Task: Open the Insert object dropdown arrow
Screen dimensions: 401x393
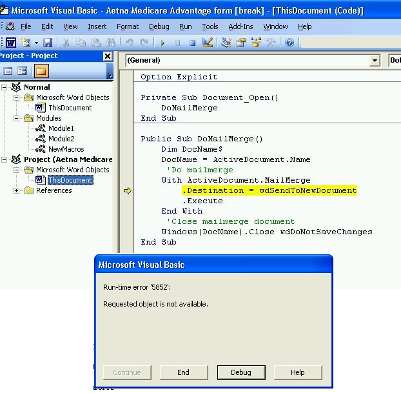Action: pos(36,43)
